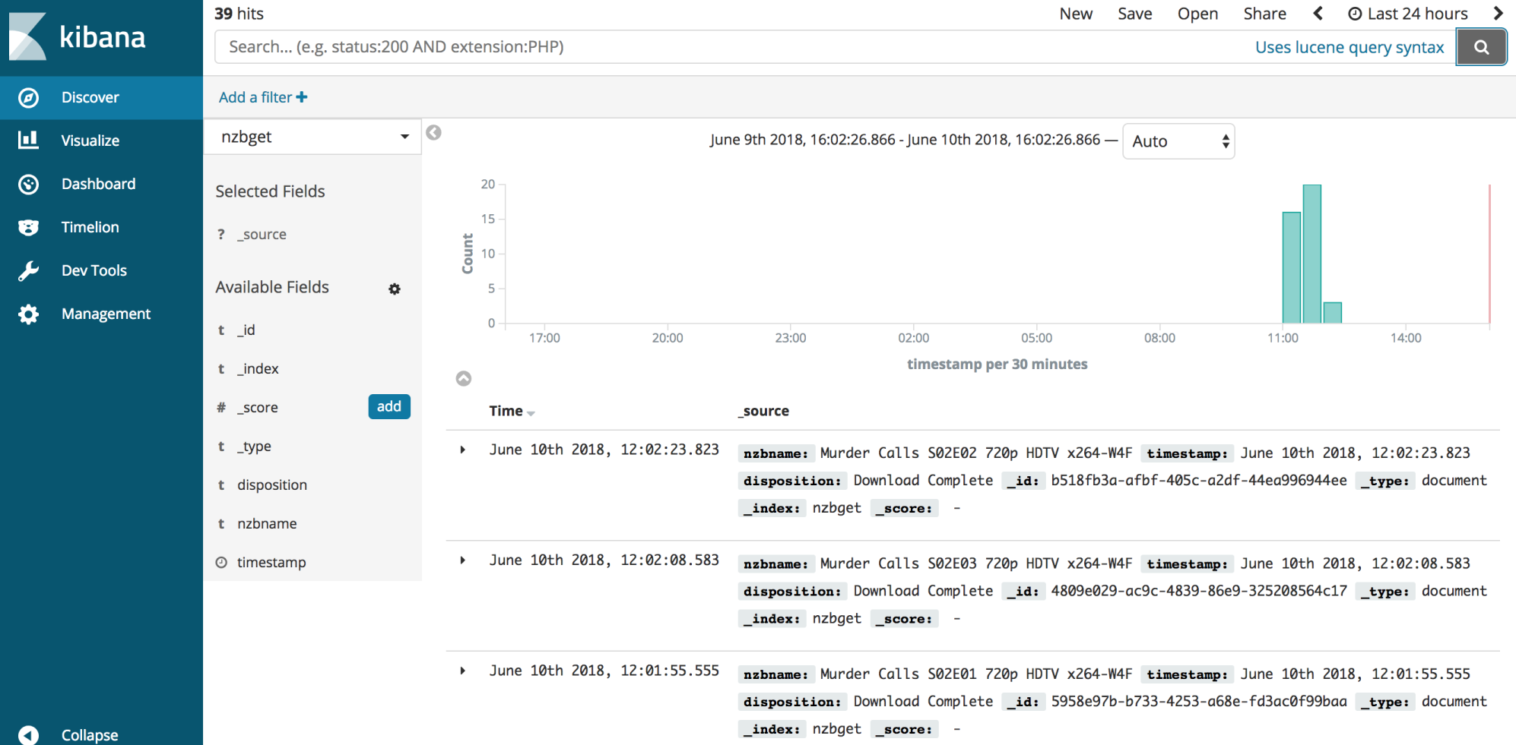Click Open saved search
1516x745 pixels.
click(x=1197, y=14)
